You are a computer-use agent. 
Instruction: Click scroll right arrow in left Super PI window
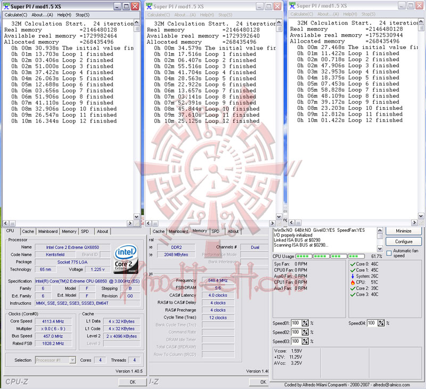click(x=130, y=223)
